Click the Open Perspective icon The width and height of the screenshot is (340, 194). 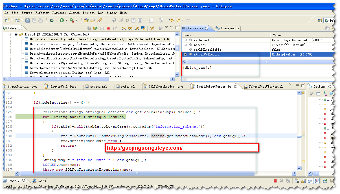pyautogui.click(x=320, y=20)
